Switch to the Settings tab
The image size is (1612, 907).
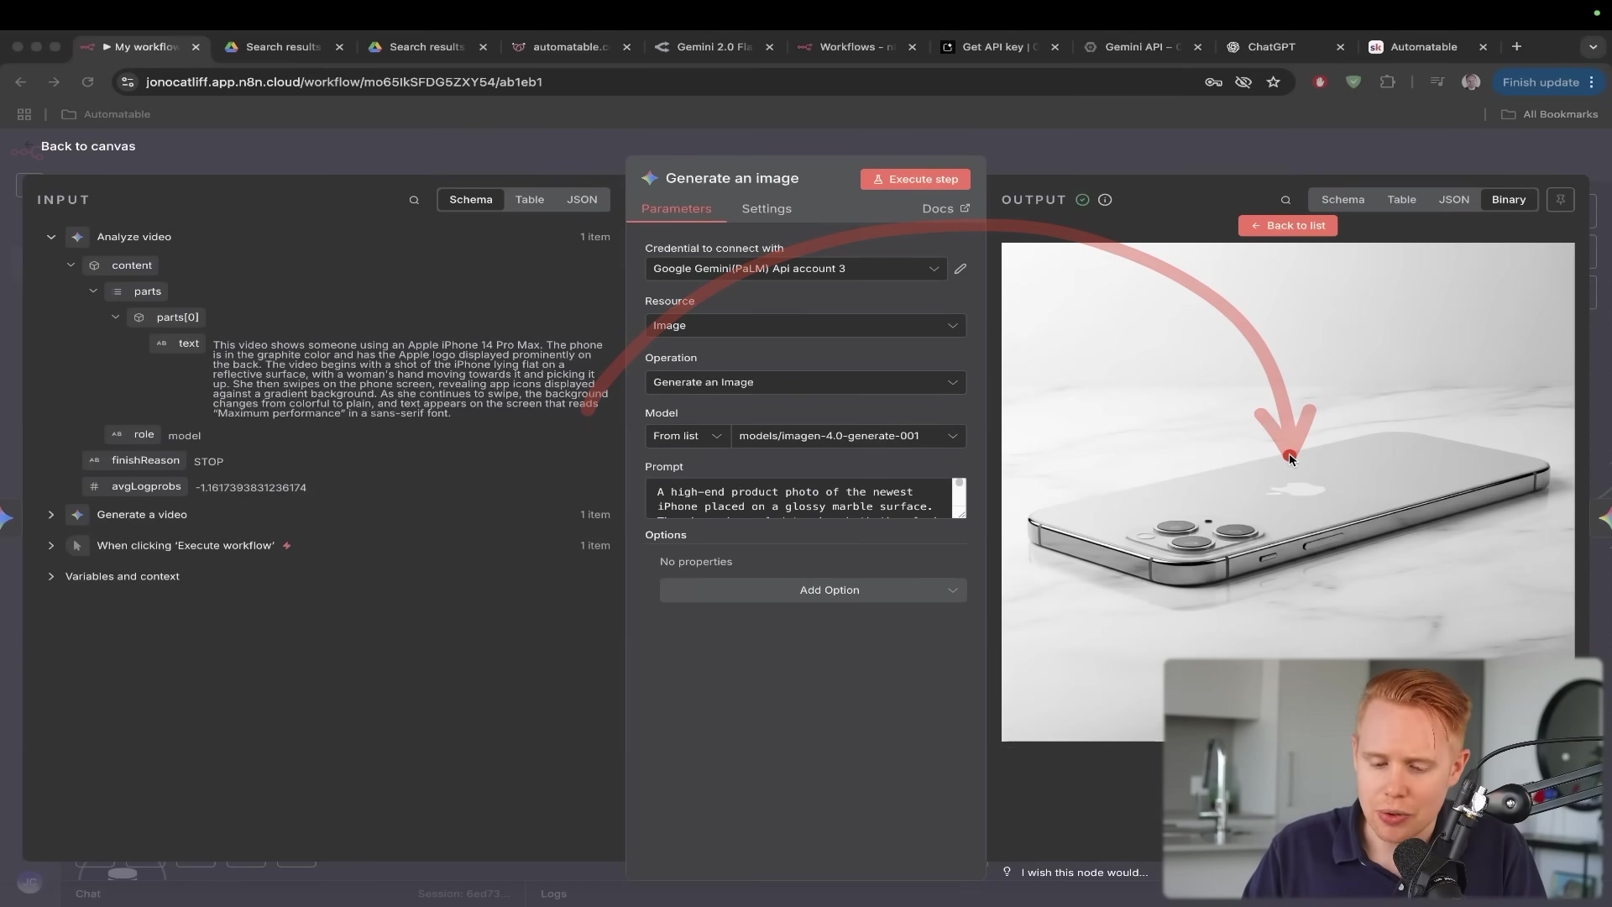[767, 209]
